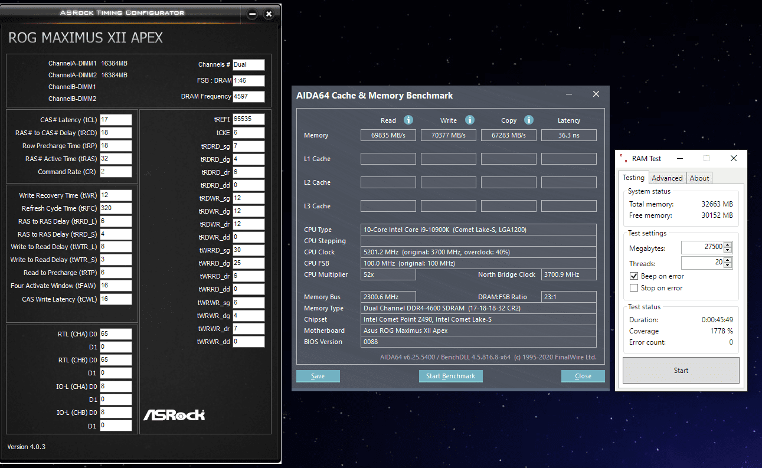Click the Start Benchmark button
Screen dimensions: 762x468
click(450, 376)
